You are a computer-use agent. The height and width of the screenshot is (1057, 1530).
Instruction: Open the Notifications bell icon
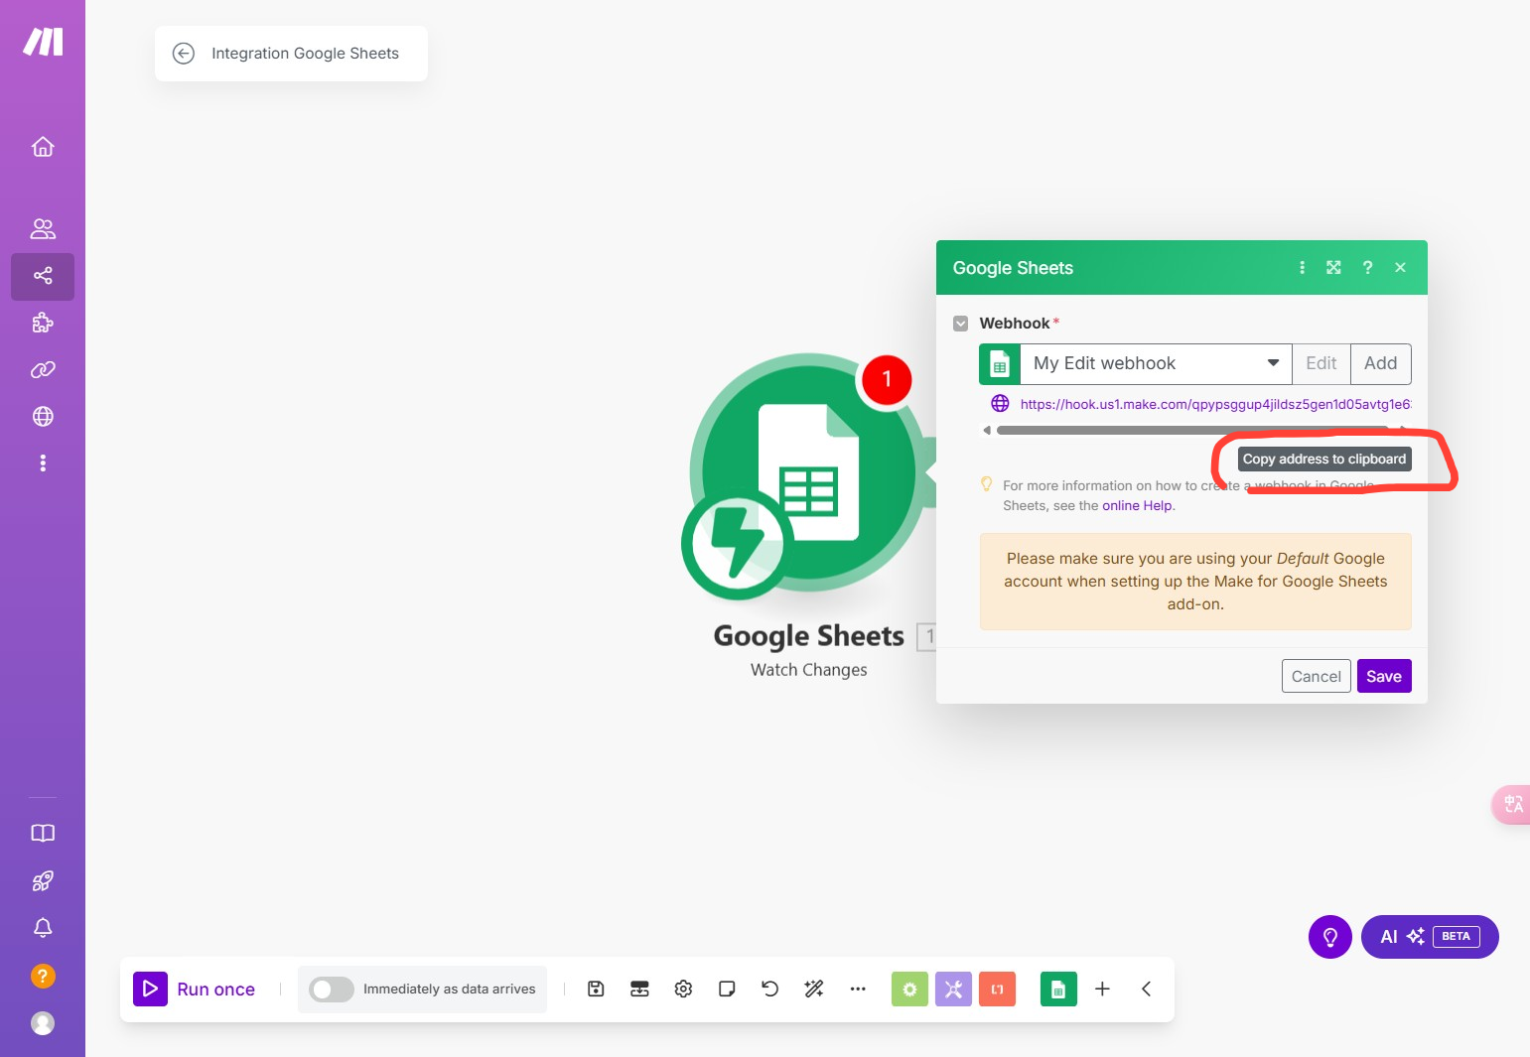click(43, 928)
